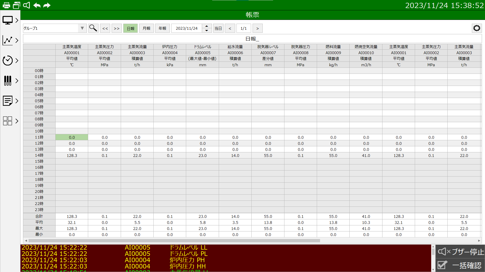Open the trend graph sidebar icon
Viewport: 485px width, 272px height.
[x=8, y=40]
